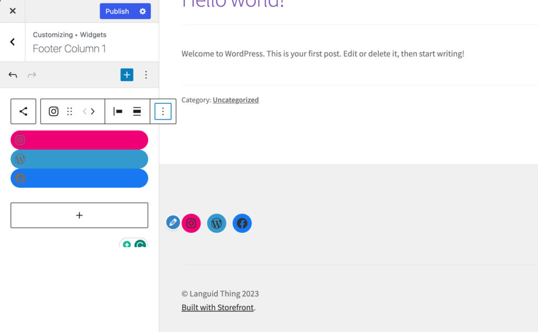
Task: Click the edit pencil shortcut in preview
Action: point(173,222)
